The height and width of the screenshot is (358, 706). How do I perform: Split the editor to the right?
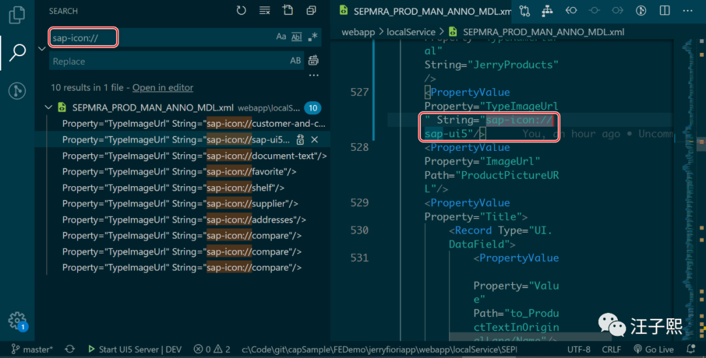[665, 10]
